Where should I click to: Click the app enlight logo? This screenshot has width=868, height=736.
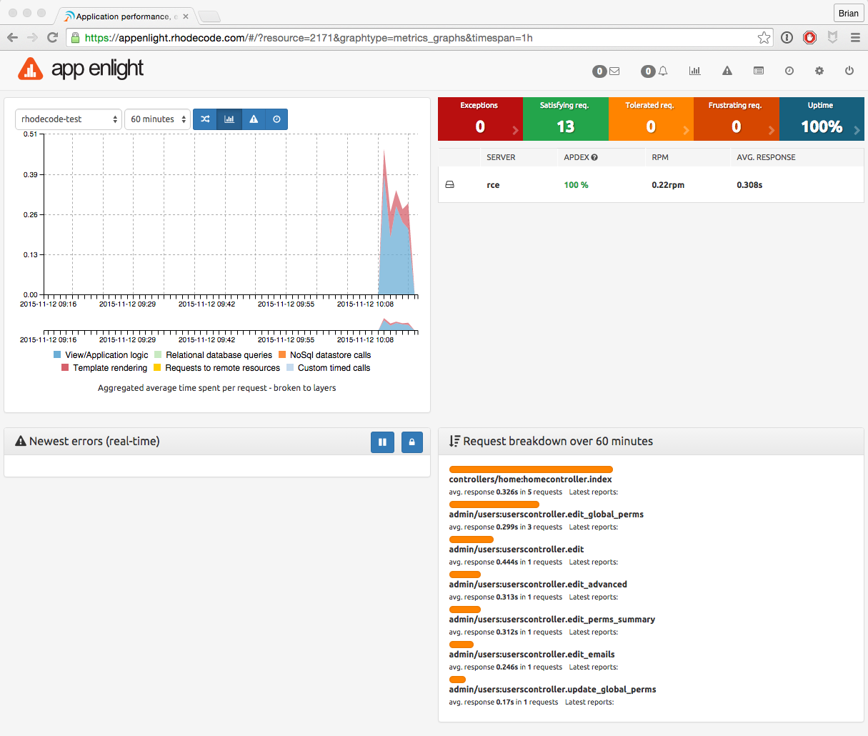click(x=81, y=69)
